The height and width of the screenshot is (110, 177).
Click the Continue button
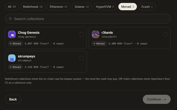157,99
